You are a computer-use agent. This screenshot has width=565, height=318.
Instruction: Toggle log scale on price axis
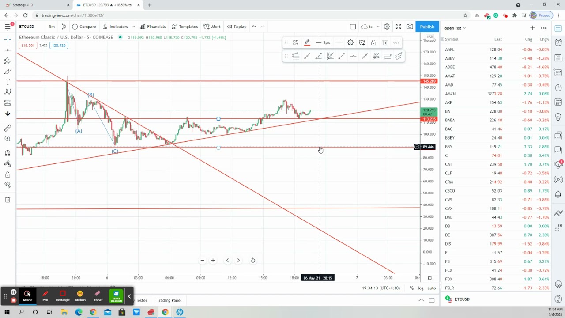click(x=421, y=288)
